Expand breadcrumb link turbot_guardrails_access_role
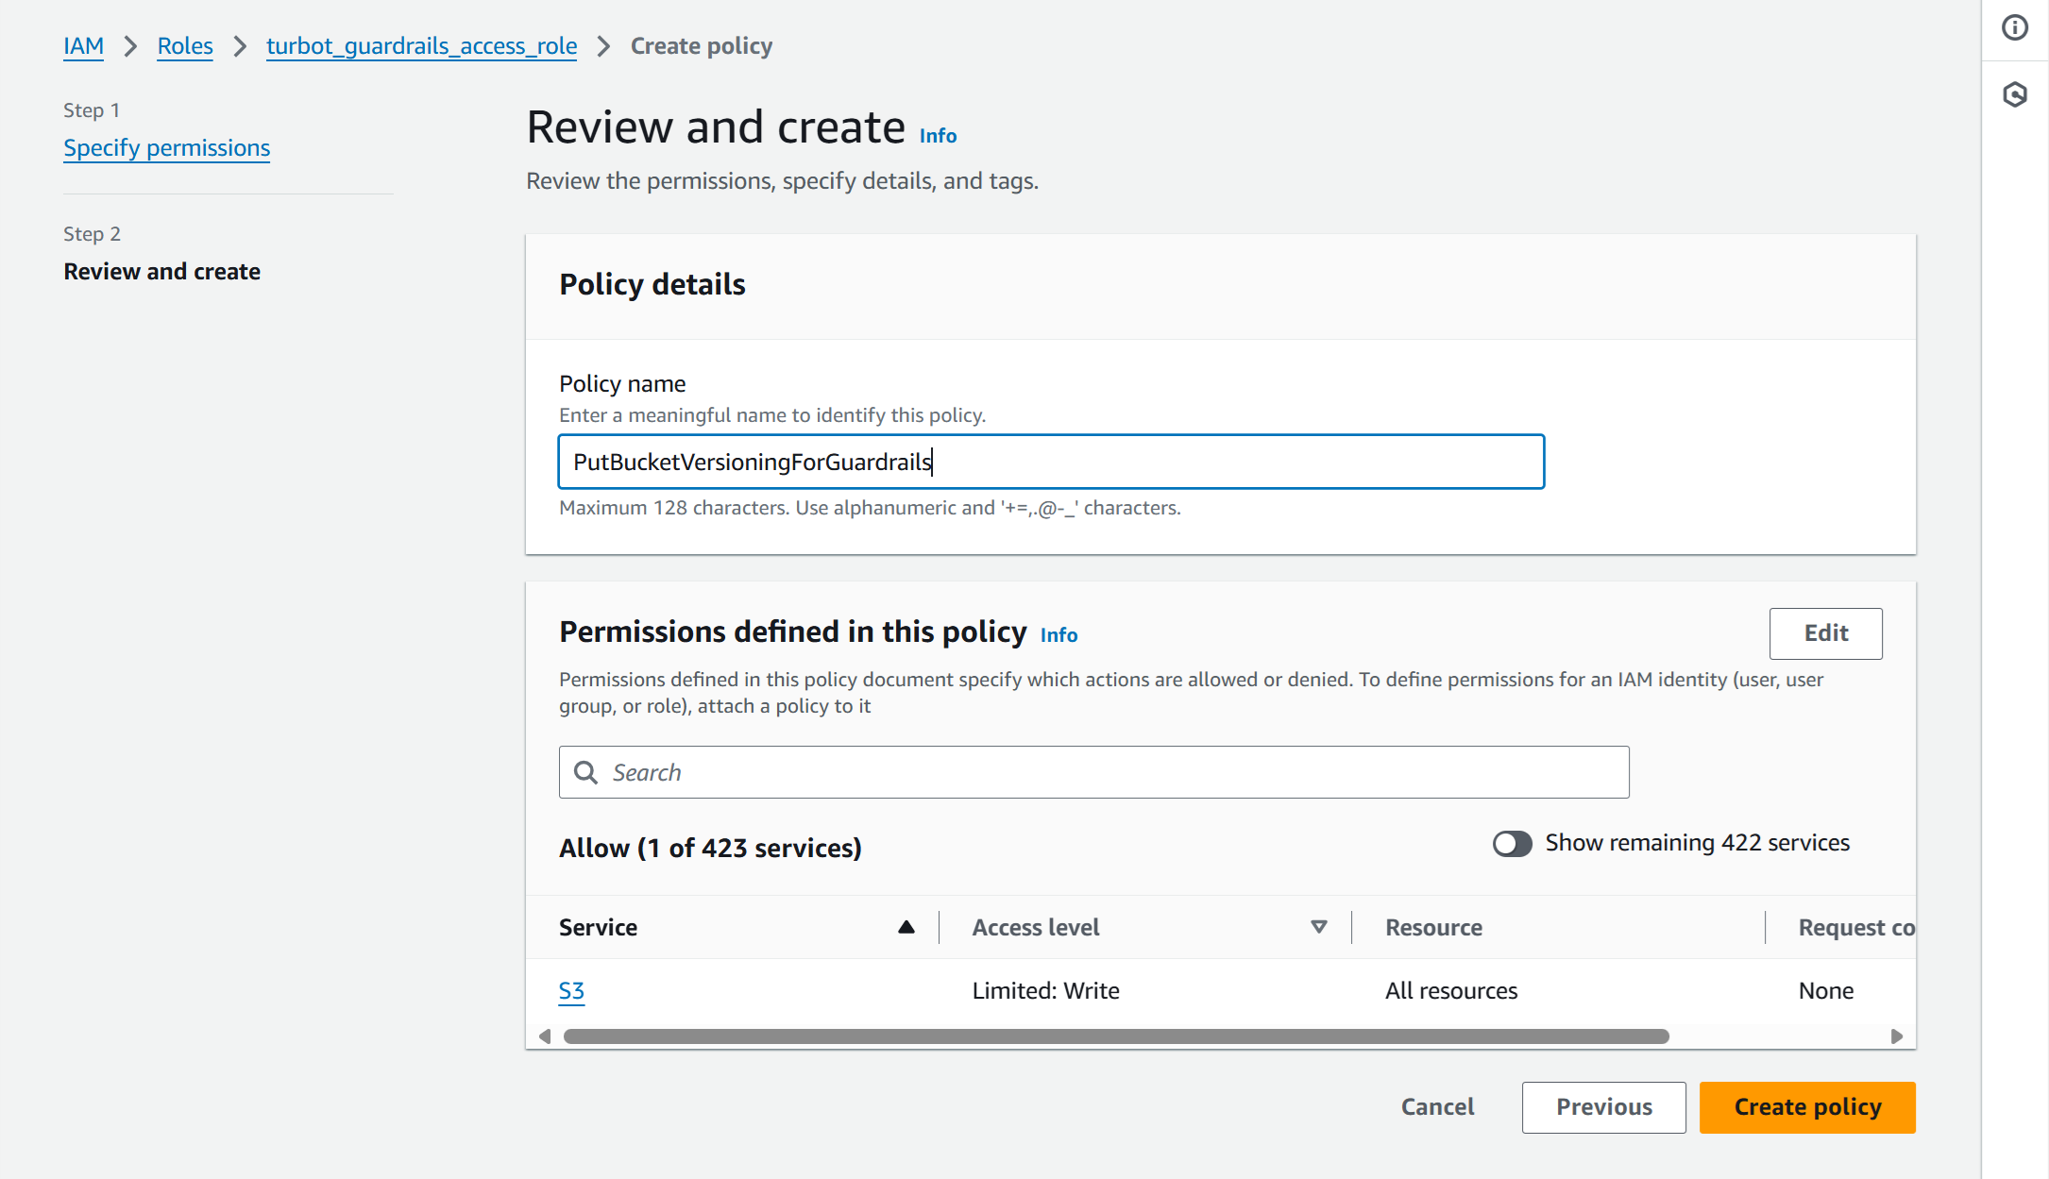2049x1179 pixels. pos(421,45)
